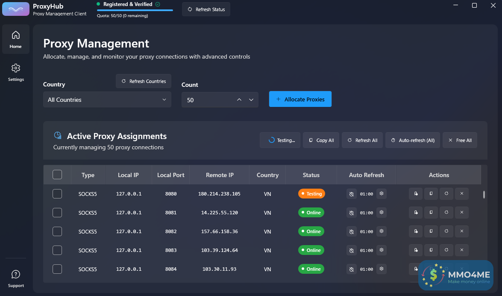Click the Allocate Proxies button
The image size is (502, 296).
point(300,99)
